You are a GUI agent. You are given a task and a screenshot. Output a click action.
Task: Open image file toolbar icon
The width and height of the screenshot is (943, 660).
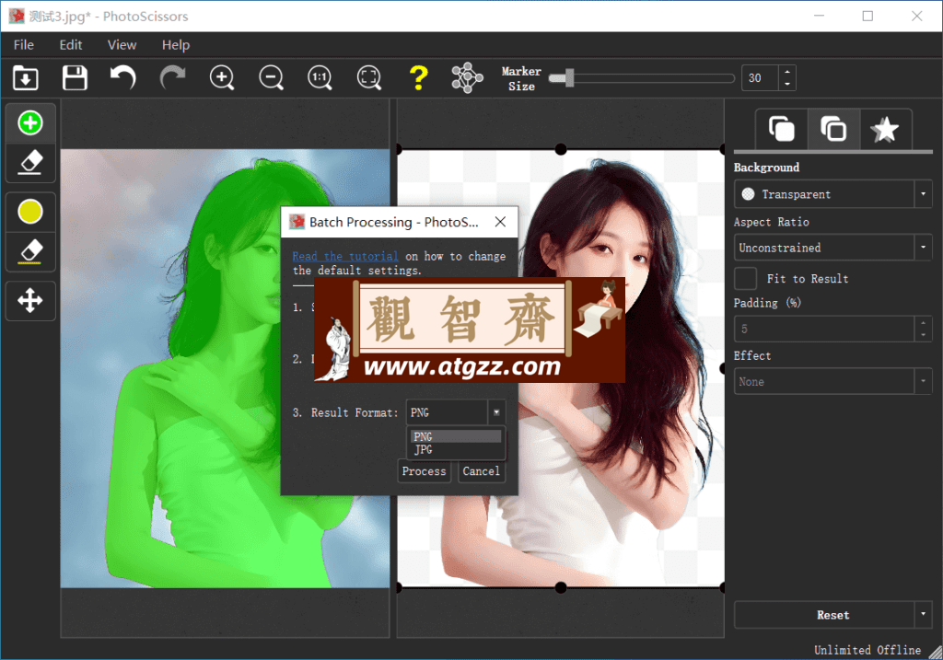coord(26,77)
